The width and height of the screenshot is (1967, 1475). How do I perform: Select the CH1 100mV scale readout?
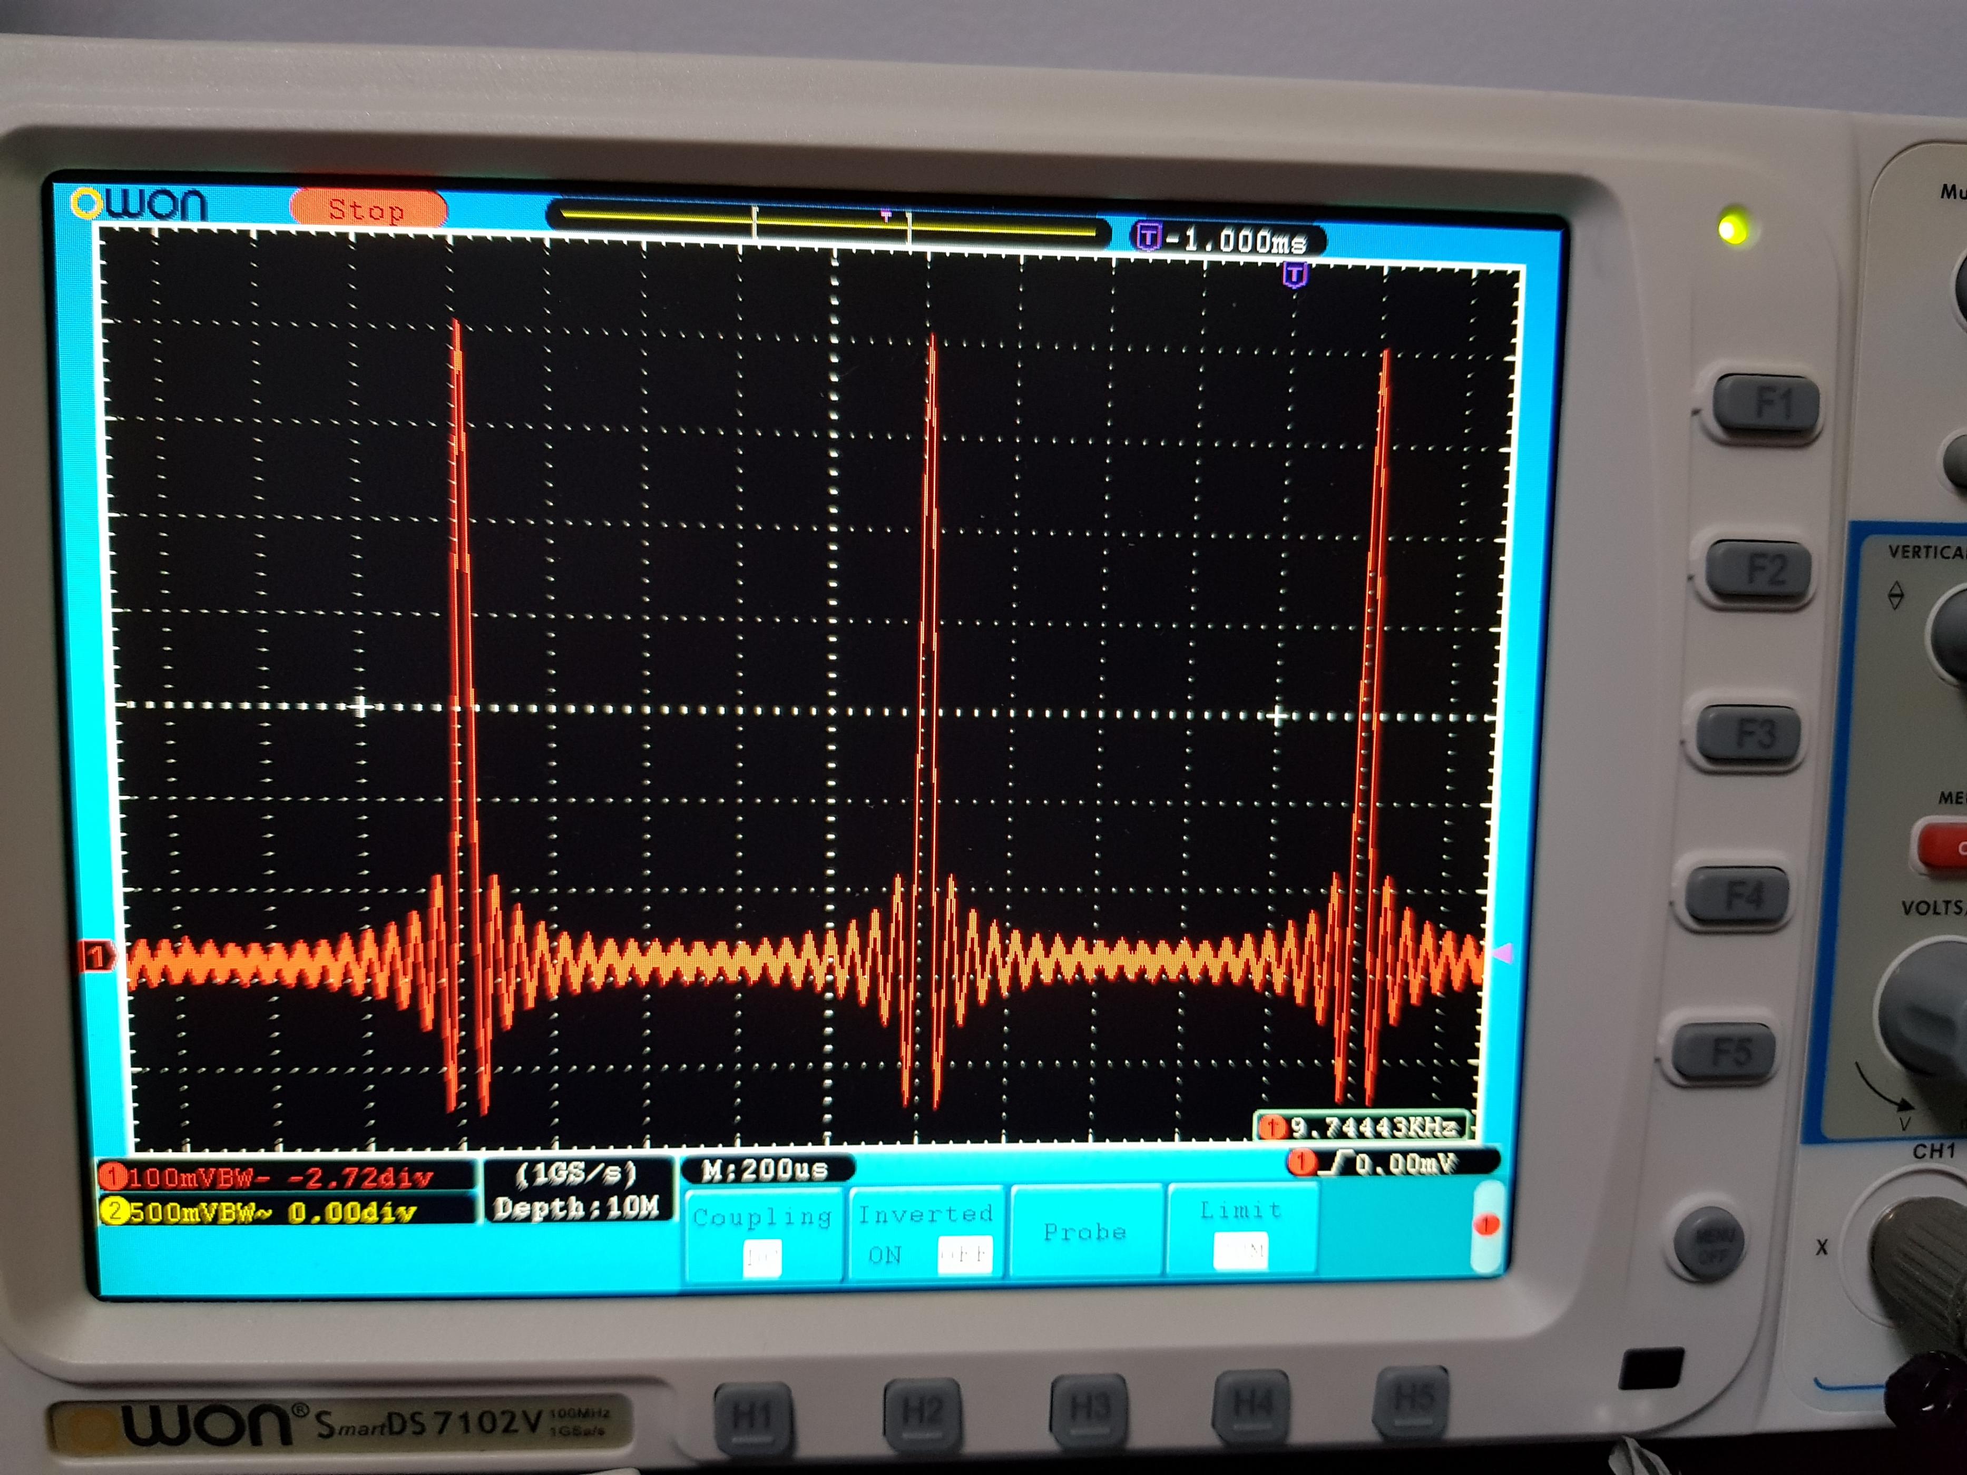(x=286, y=1177)
